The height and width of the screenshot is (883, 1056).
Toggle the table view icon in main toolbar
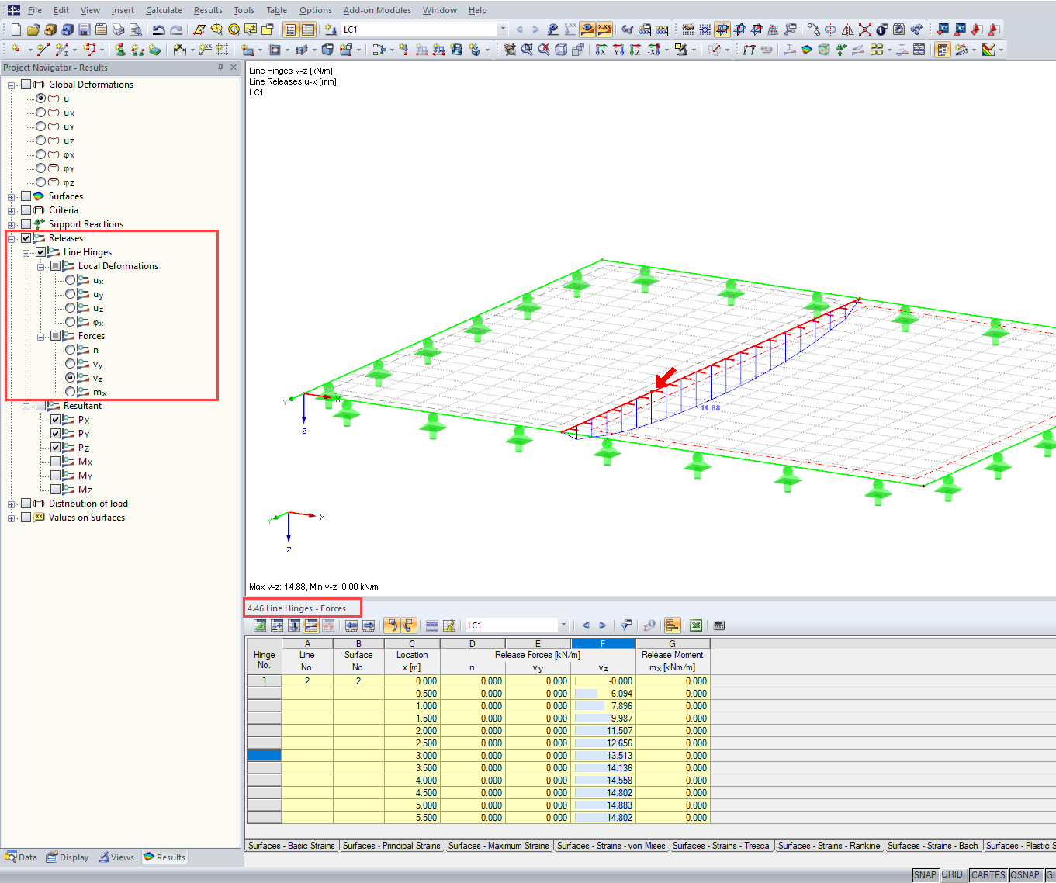coord(308,29)
